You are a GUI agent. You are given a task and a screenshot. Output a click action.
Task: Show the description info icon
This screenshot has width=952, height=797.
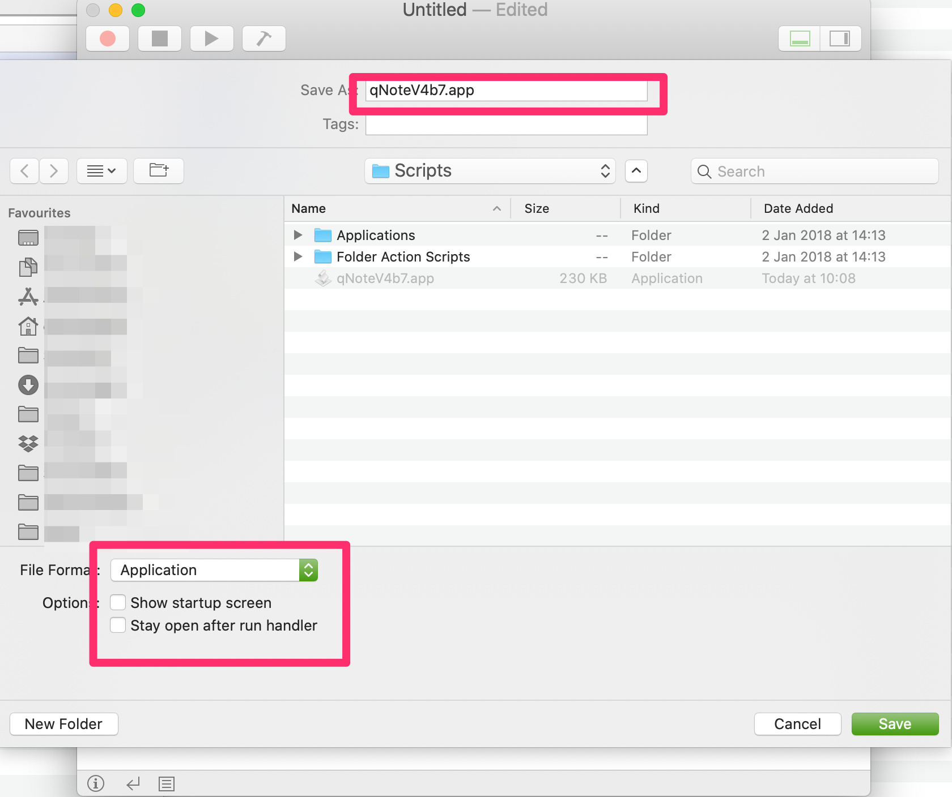(96, 783)
